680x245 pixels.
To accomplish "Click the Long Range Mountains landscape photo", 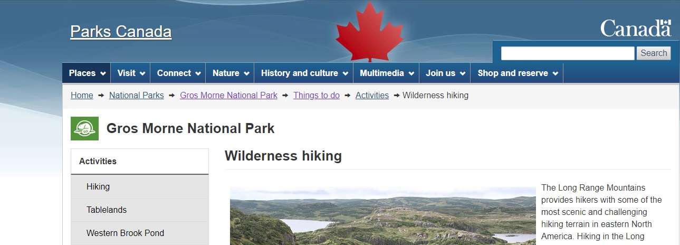I will 382,216.
